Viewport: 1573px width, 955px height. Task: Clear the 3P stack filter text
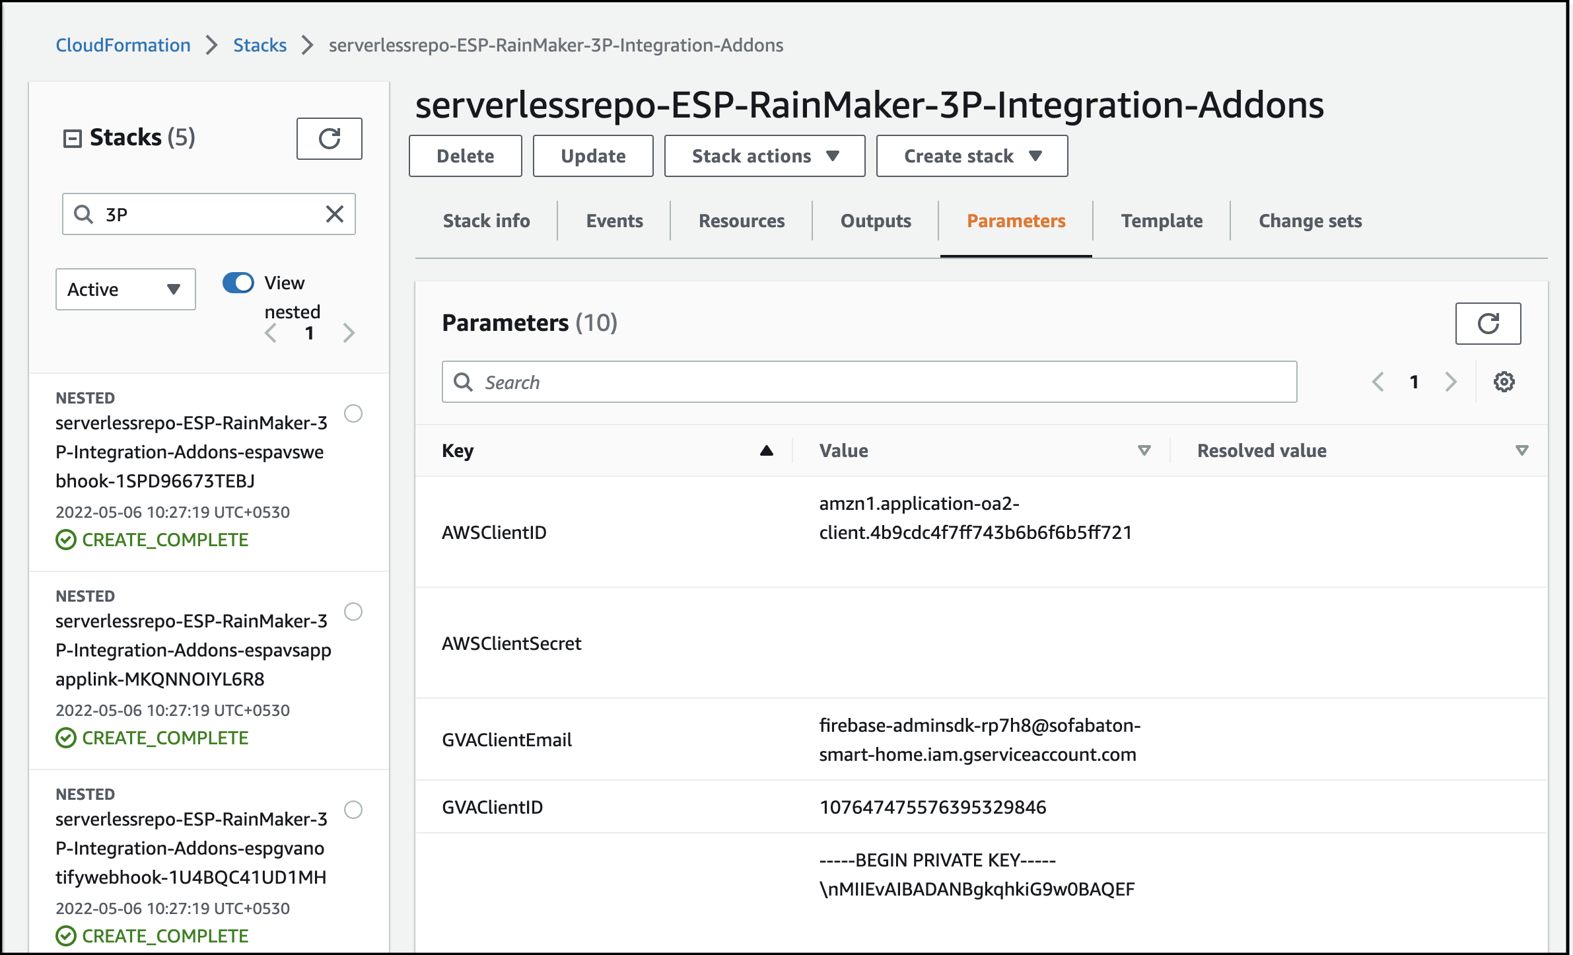(335, 214)
